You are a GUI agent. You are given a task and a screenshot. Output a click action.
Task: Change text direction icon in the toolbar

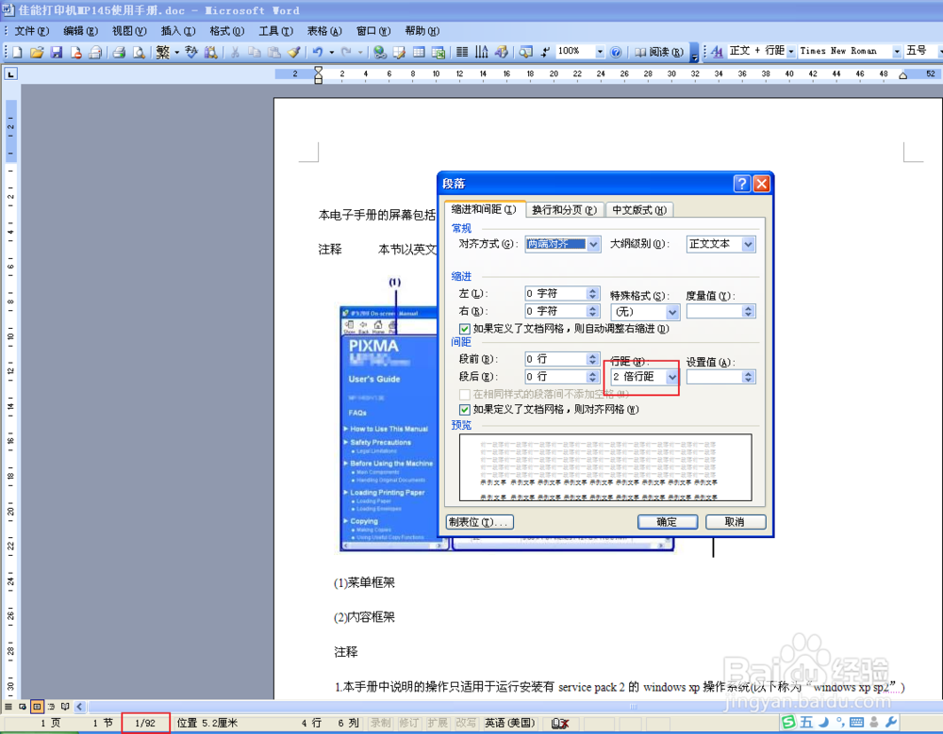click(482, 53)
